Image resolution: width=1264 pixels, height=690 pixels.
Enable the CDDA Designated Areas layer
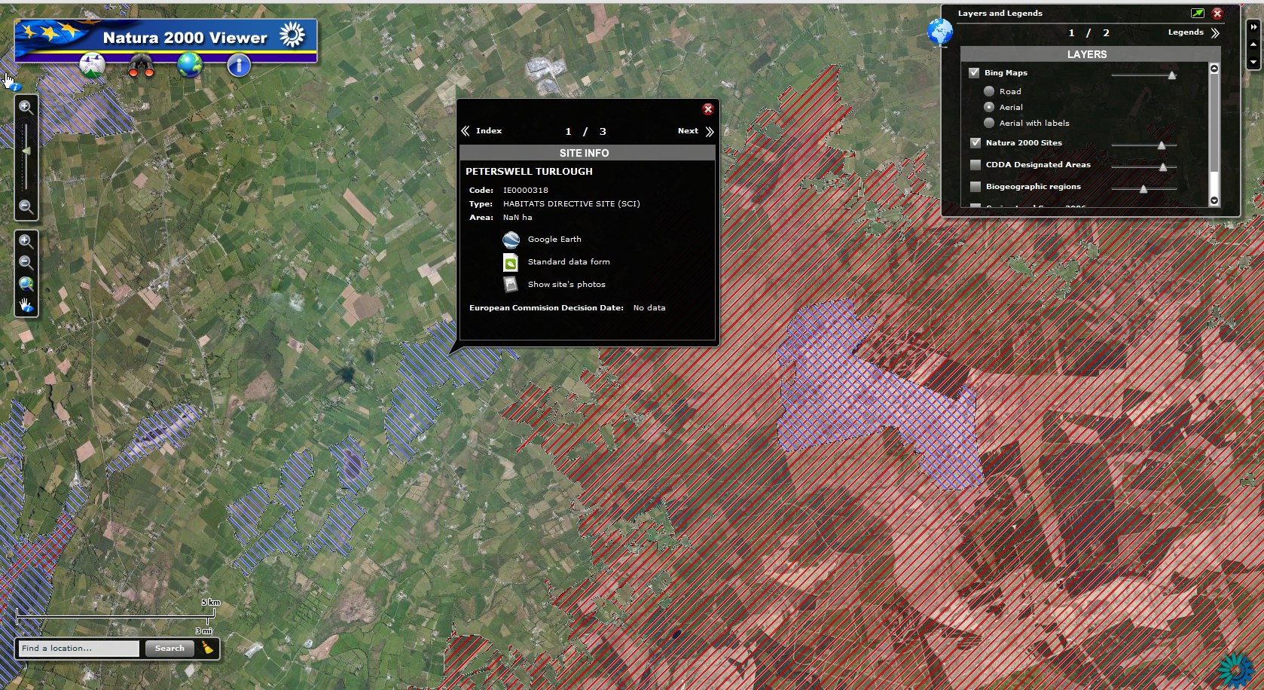975,164
